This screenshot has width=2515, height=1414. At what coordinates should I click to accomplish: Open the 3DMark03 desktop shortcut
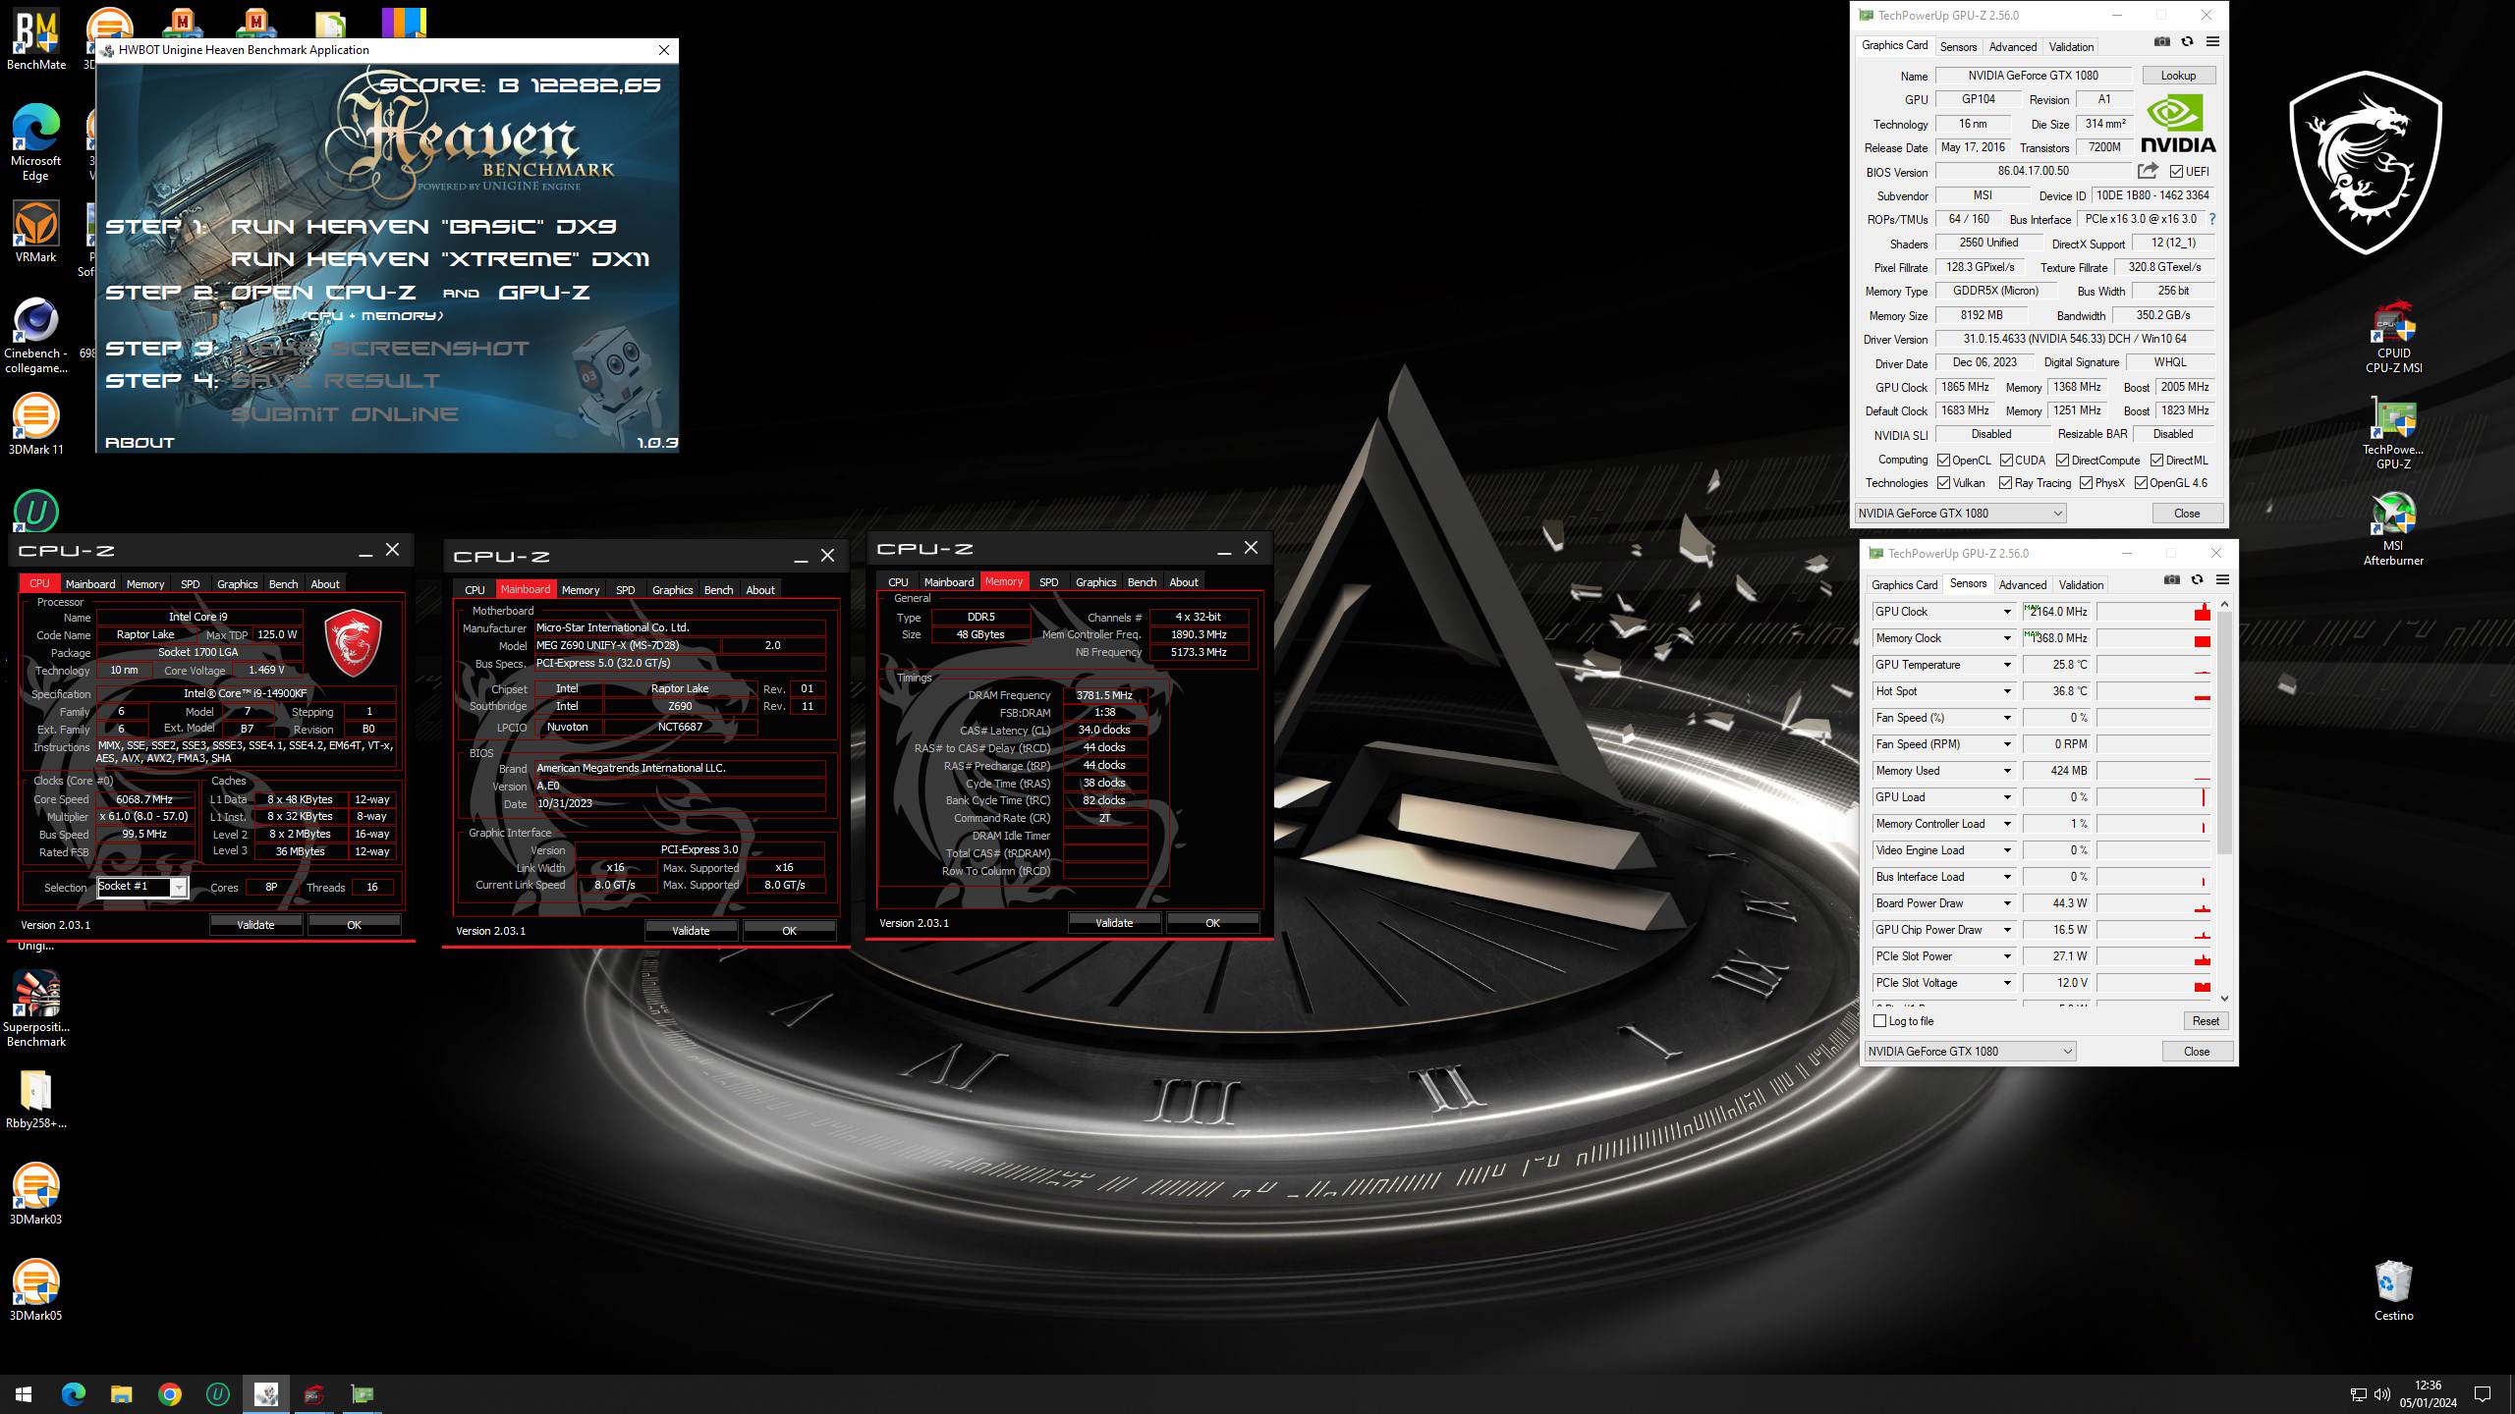[36, 1194]
